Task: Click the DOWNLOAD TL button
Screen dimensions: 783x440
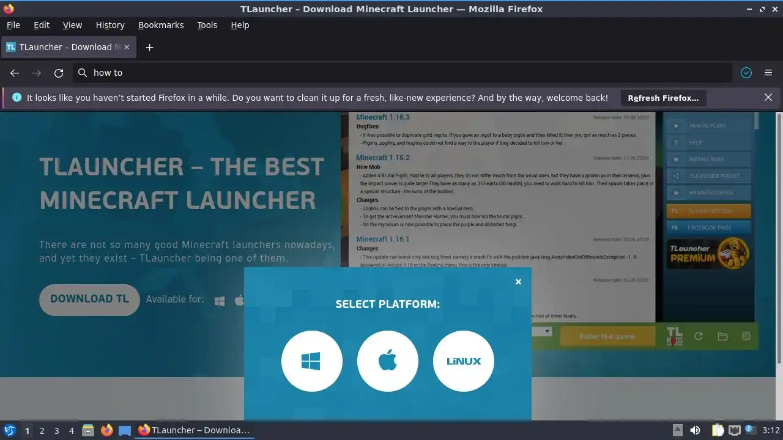Action: click(89, 299)
